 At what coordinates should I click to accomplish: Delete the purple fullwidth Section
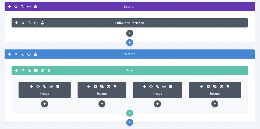click(x=36, y=7)
